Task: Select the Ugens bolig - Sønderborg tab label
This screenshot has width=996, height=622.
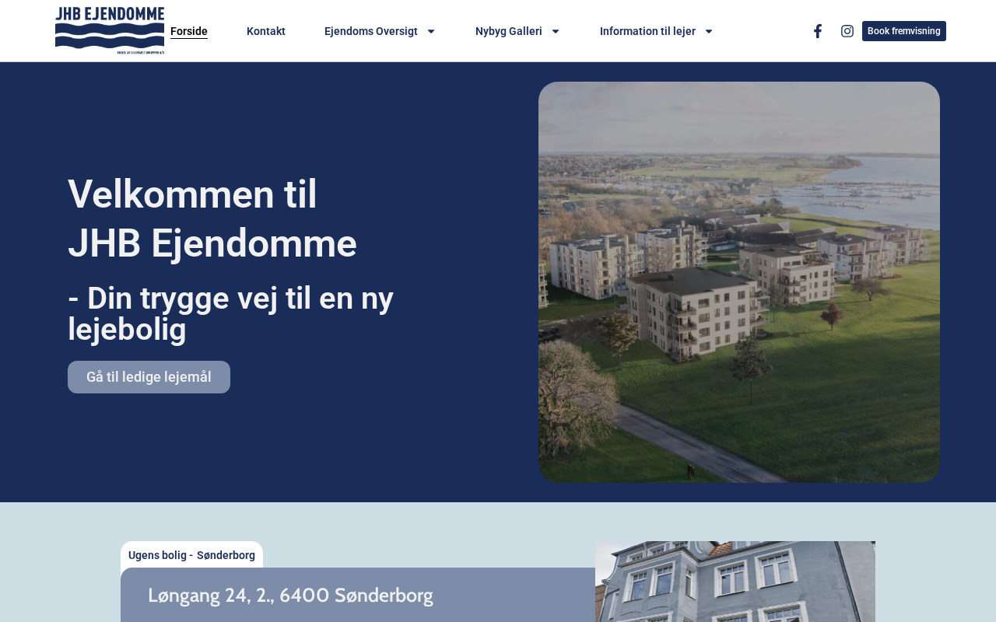Action: pos(191,555)
